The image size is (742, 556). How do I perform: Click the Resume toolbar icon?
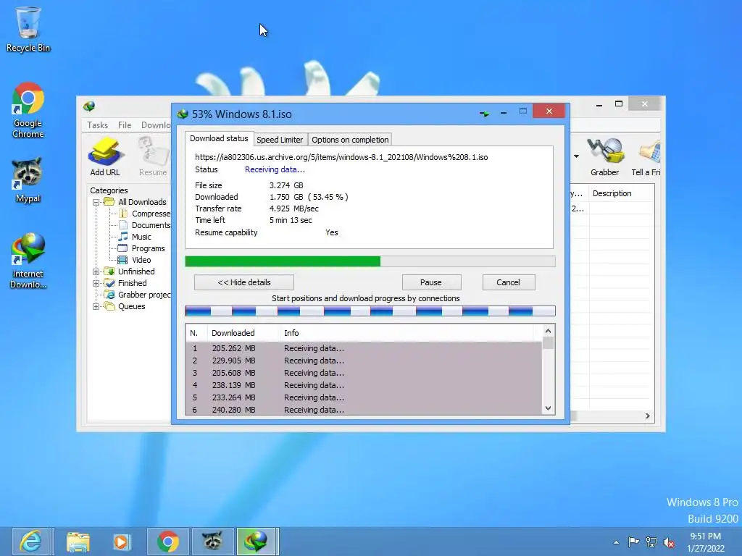pos(153,156)
